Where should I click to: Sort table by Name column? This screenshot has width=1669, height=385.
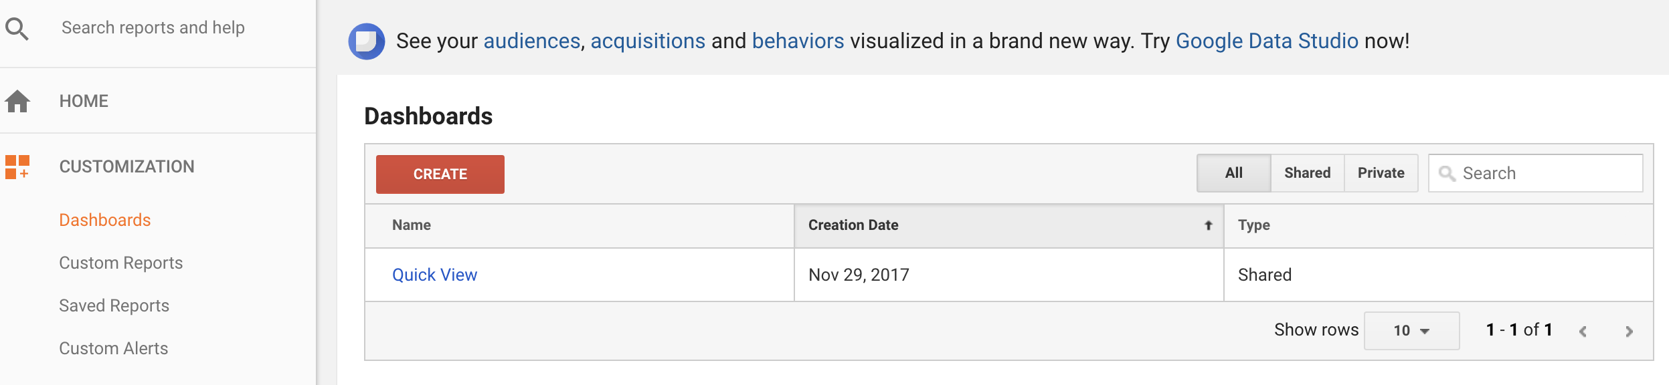coord(412,225)
